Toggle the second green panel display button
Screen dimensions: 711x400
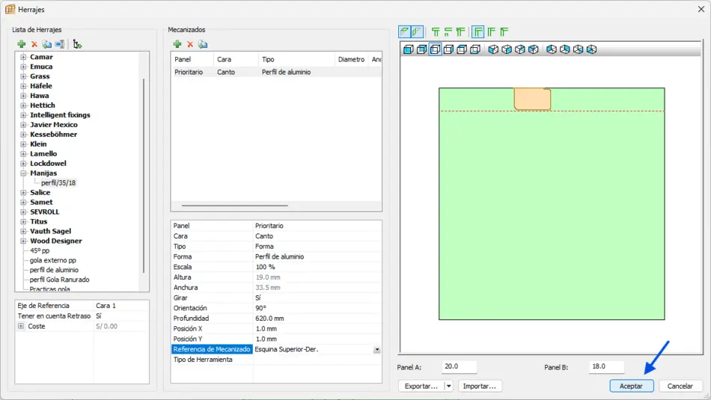point(418,32)
